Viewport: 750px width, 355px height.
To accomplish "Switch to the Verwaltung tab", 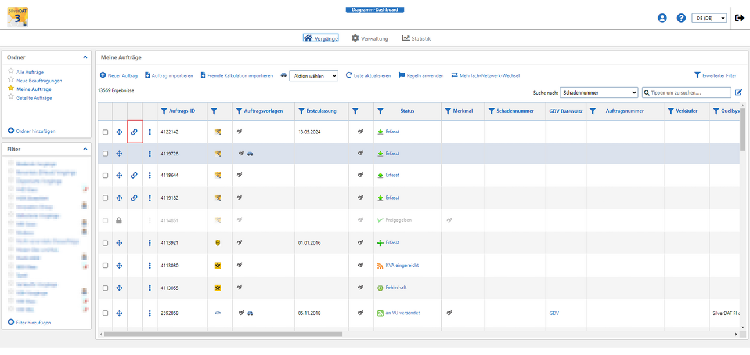I will click(370, 38).
